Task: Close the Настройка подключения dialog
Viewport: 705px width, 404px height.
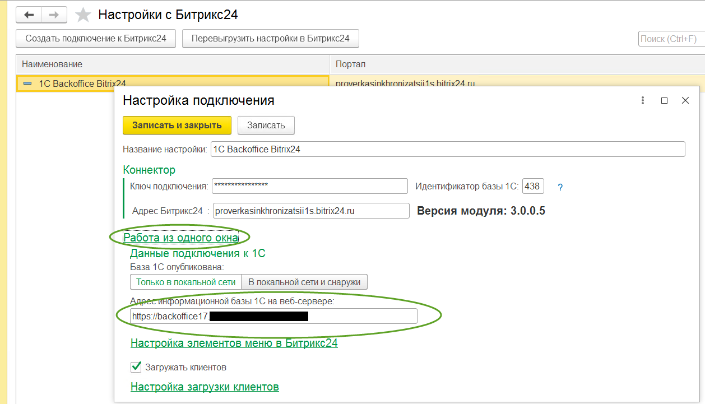Action: 685,101
